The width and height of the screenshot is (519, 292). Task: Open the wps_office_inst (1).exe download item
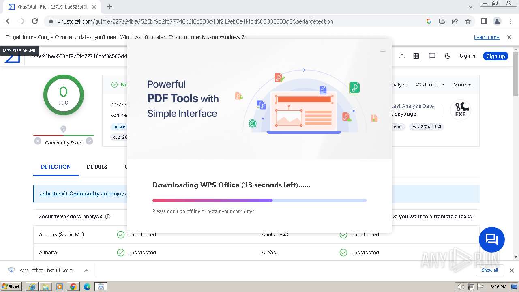pyautogui.click(x=46, y=271)
